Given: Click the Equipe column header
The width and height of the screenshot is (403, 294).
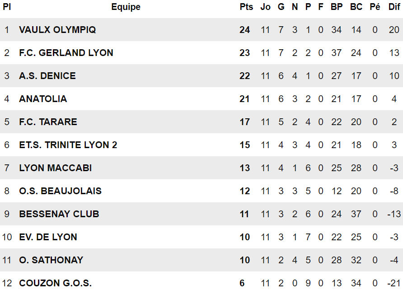Looking at the screenshot, I should pyautogui.click(x=126, y=7).
